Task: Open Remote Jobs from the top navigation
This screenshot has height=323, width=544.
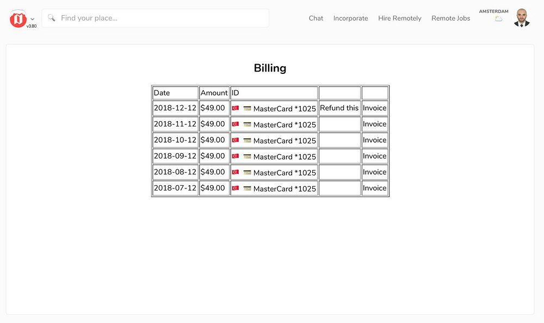Action: pos(450,18)
